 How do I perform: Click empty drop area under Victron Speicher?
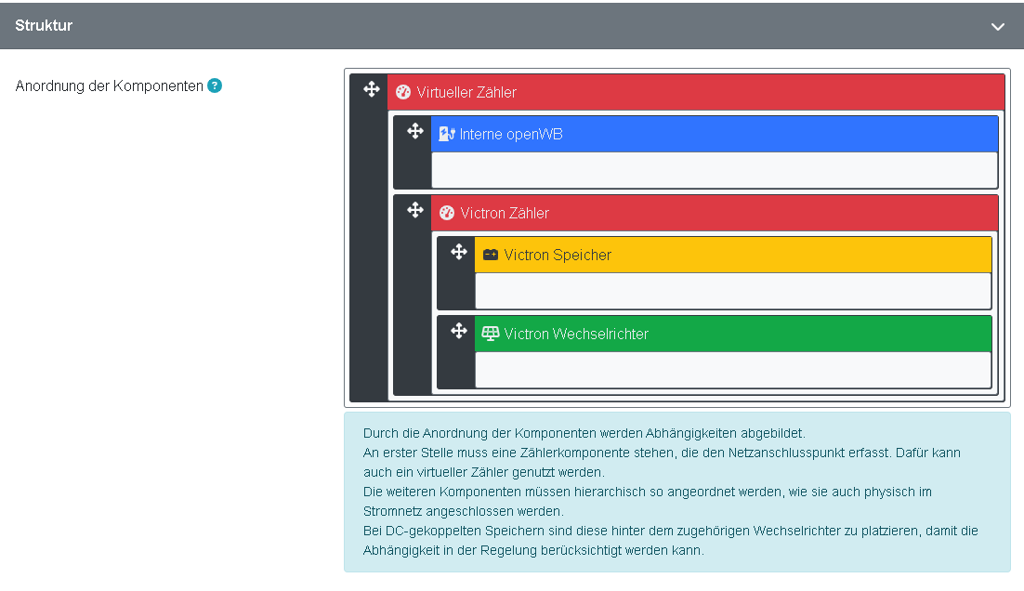733,291
